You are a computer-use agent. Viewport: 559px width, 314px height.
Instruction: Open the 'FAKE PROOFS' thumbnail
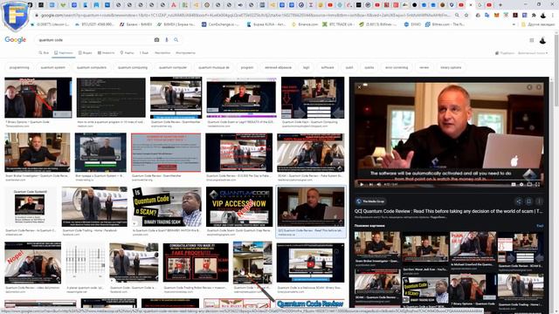click(x=196, y=263)
